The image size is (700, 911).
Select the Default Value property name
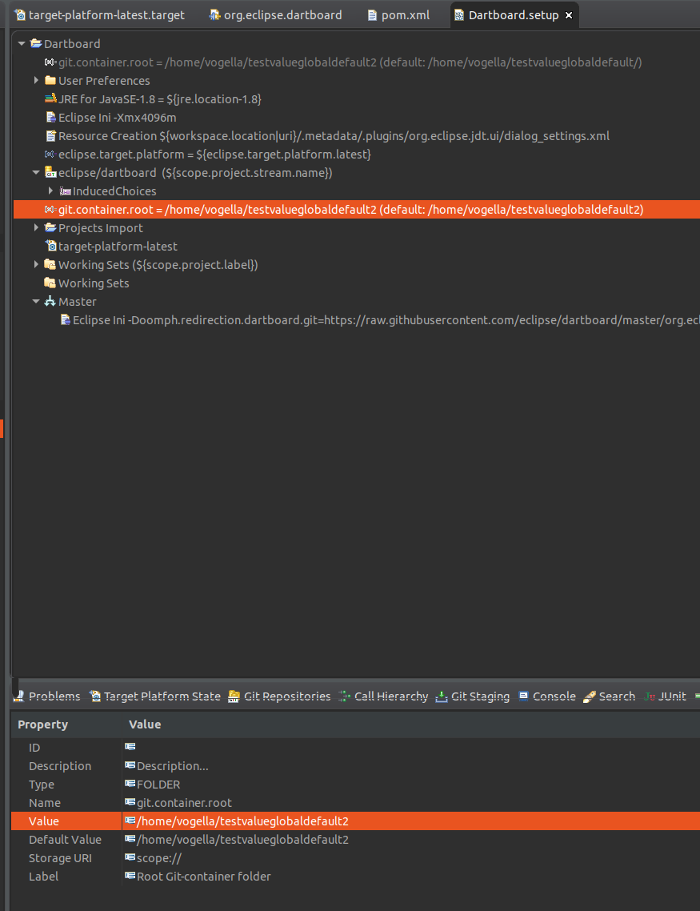[x=65, y=840]
